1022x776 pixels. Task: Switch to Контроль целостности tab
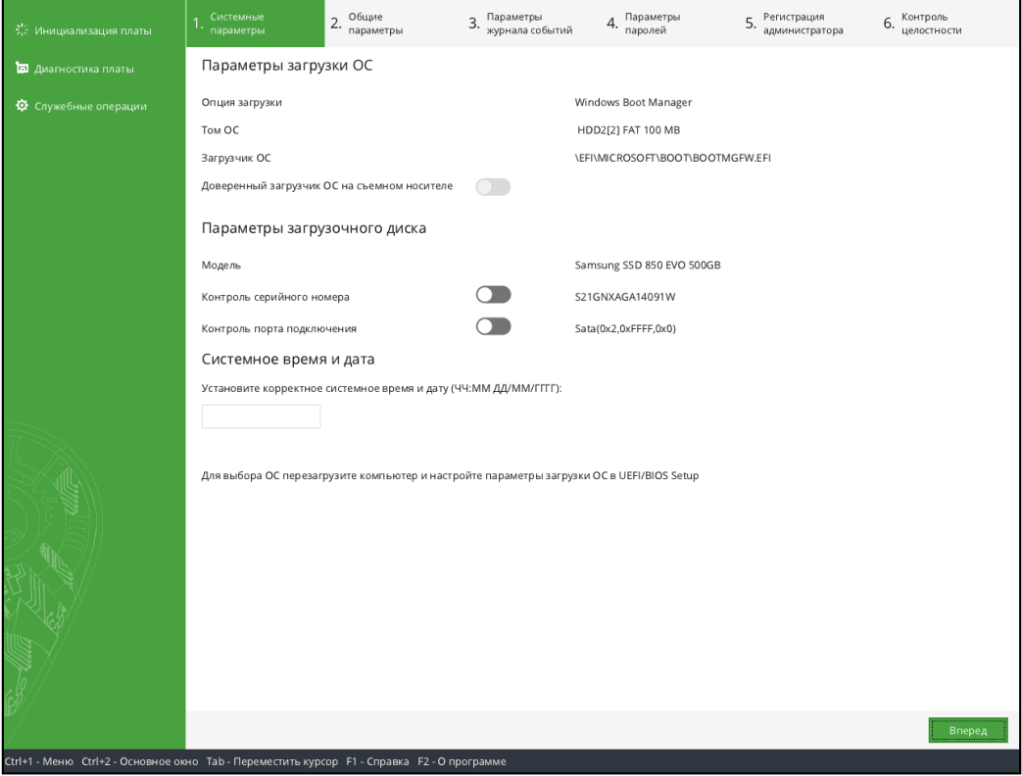pos(928,23)
